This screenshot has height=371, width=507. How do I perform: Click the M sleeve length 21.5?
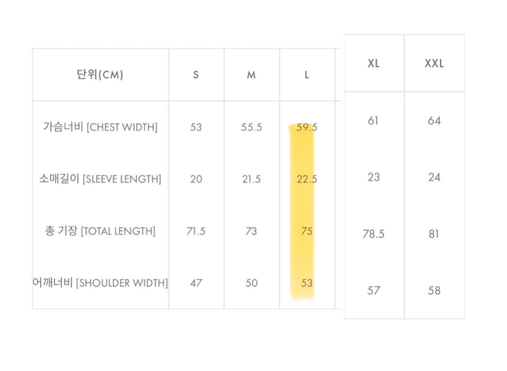point(251,179)
